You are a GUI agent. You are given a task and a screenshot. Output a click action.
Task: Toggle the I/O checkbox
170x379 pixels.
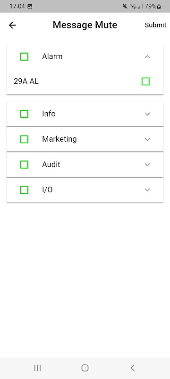[25, 190]
